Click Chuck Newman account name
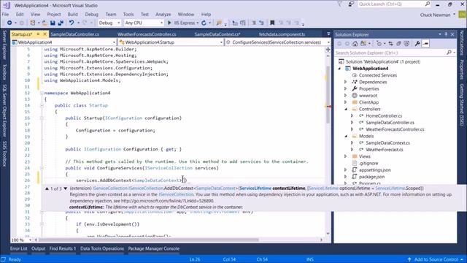The height and width of the screenshot is (263, 467). (x=435, y=15)
